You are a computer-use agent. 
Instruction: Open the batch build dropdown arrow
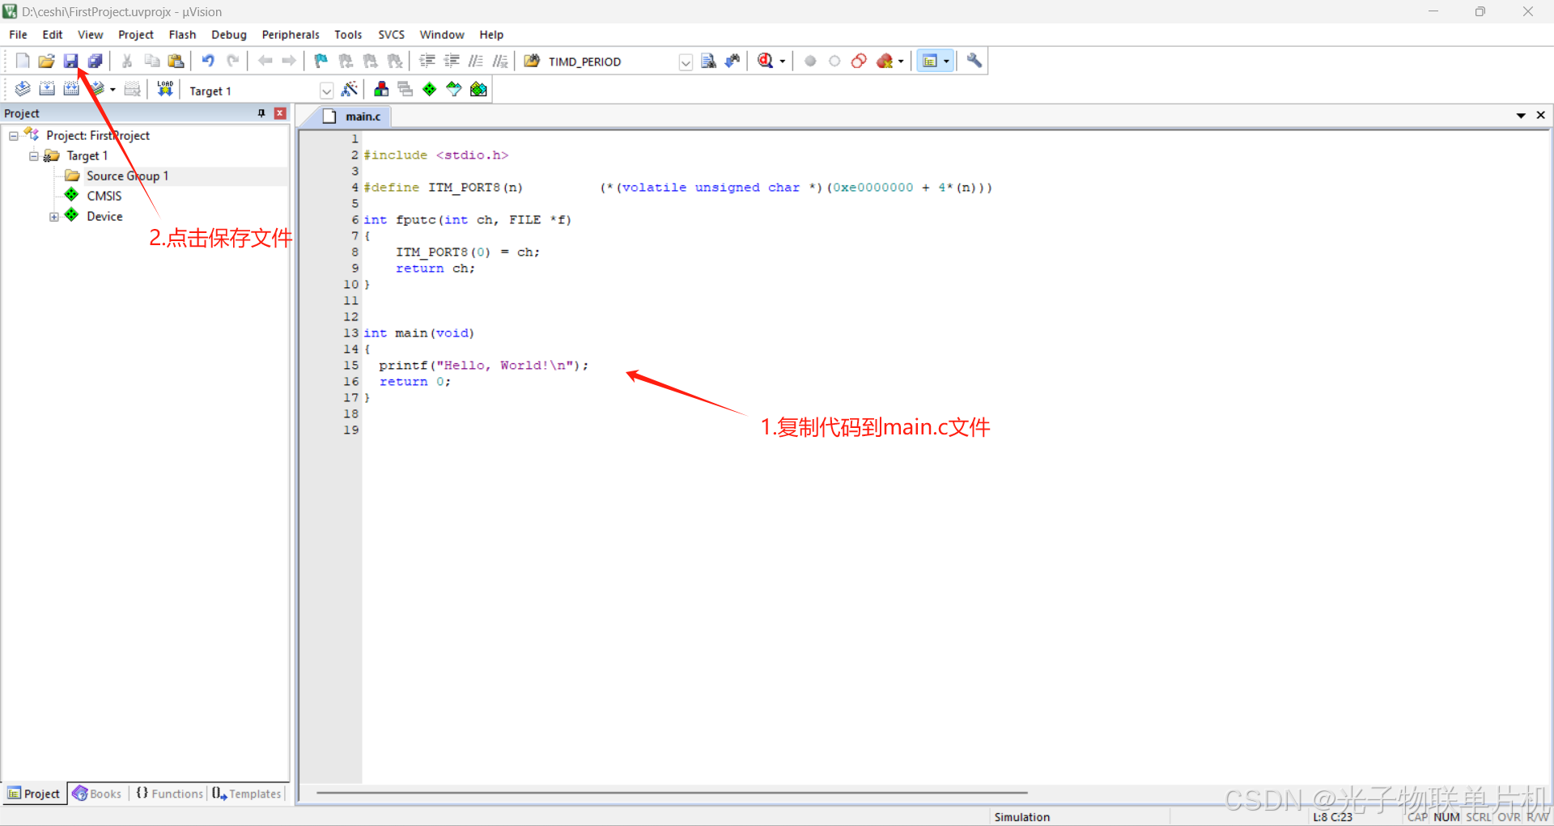(113, 90)
